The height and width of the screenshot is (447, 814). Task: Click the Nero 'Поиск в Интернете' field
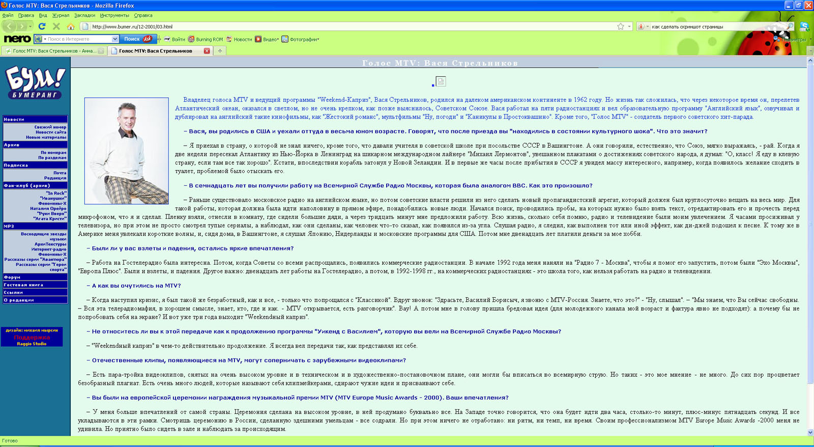click(79, 39)
